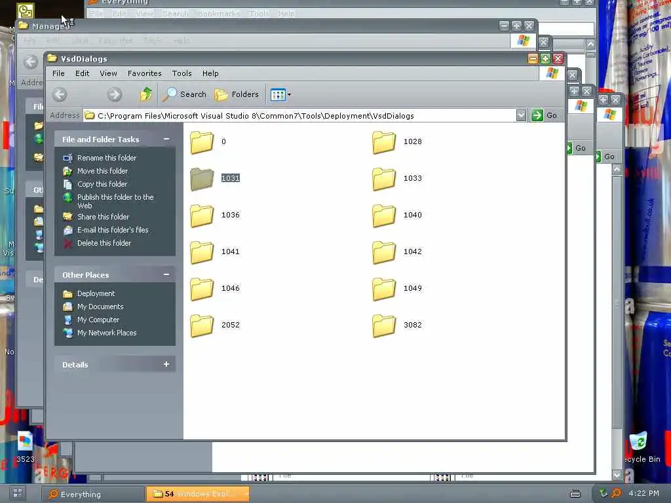Open the 1046 folder icon
This screenshot has width=671, height=503.
coord(202,289)
